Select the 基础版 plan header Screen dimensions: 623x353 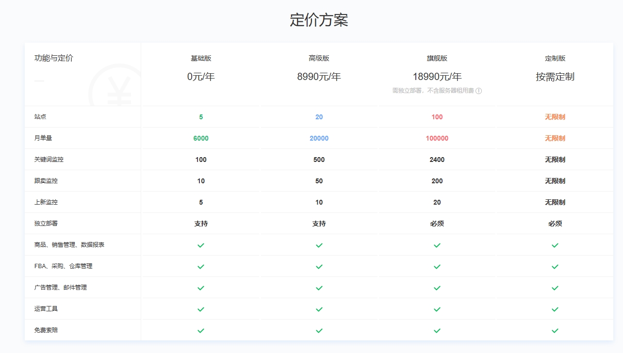tap(201, 58)
